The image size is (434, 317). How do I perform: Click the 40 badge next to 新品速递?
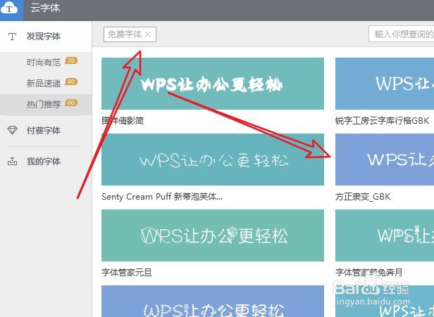tap(71, 82)
